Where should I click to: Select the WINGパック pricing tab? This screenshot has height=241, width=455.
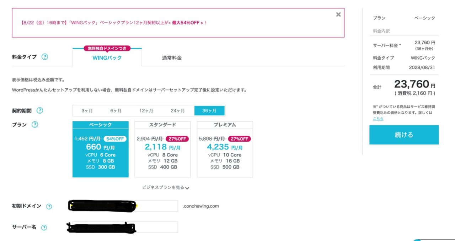click(107, 57)
